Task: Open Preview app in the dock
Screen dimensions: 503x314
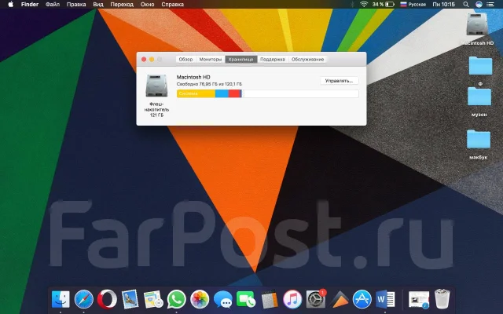Action: click(x=130, y=299)
